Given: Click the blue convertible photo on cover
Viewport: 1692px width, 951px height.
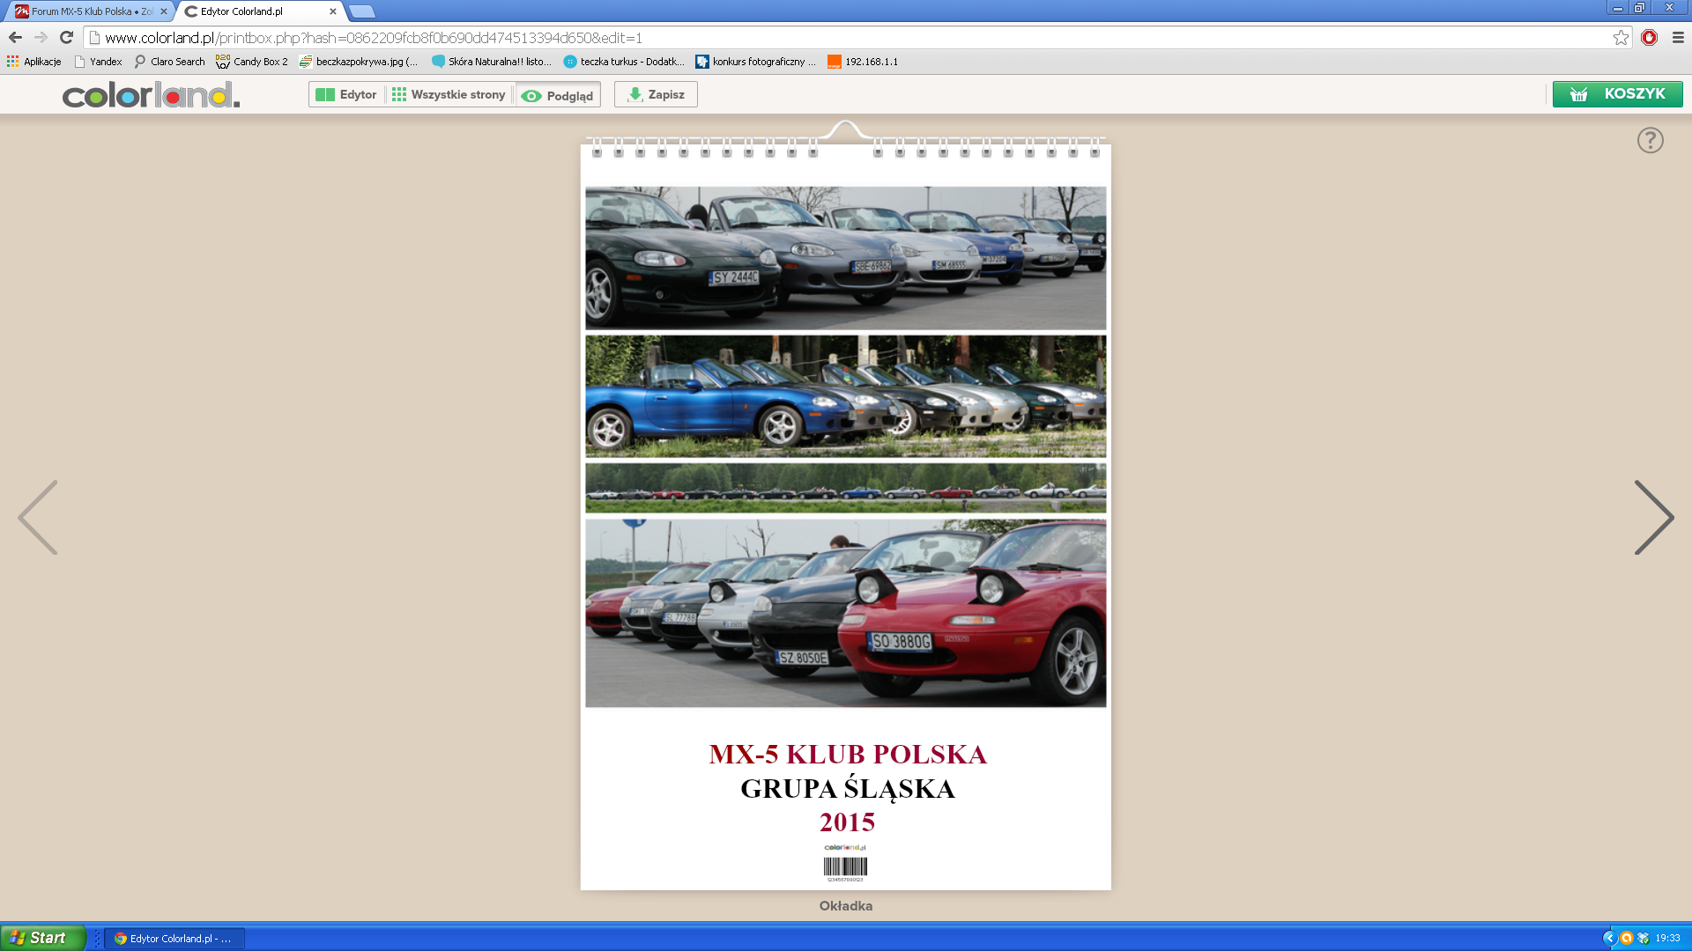Looking at the screenshot, I should coord(845,396).
